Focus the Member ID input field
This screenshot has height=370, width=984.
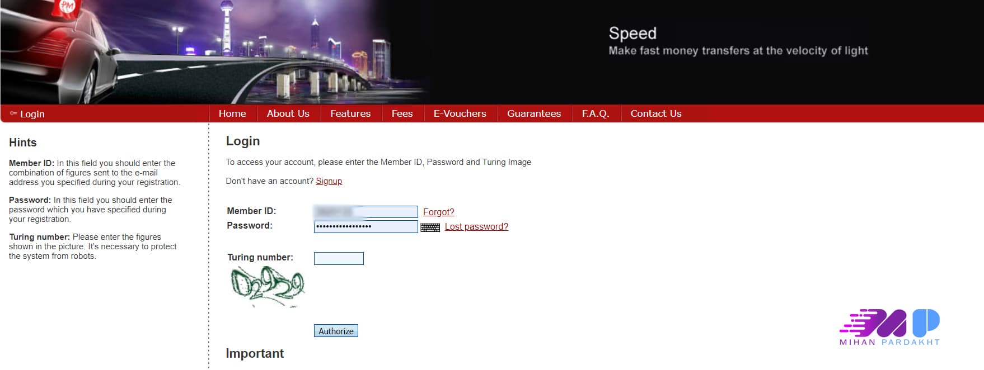[366, 212]
